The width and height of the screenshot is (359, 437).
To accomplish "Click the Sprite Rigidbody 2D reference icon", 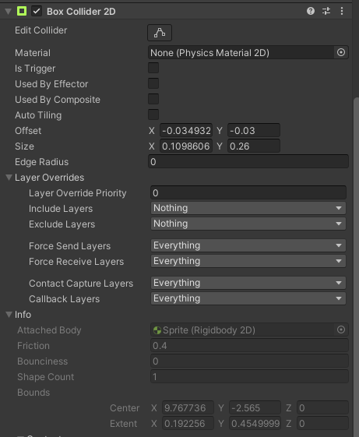I will pyautogui.click(x=157, y=330).
